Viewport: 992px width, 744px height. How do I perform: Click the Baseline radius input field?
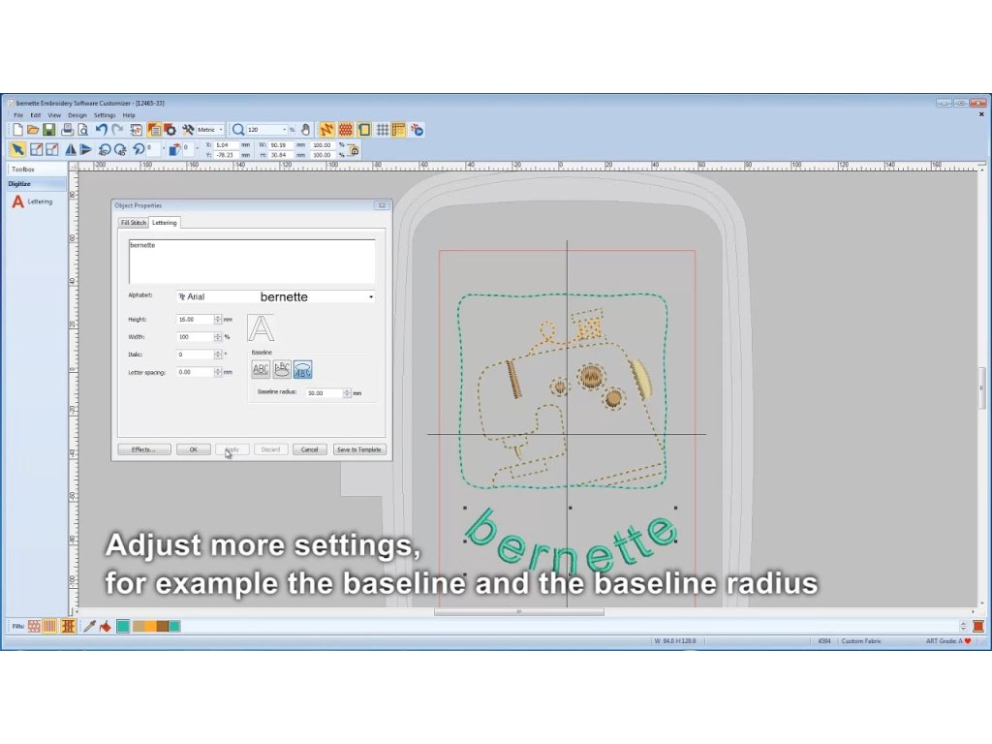click(x=324, y=393)
